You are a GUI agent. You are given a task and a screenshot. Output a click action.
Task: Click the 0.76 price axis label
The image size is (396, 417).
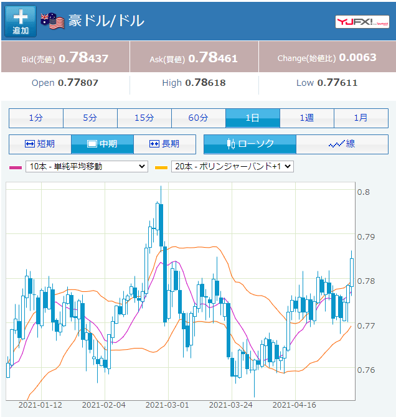tap(366, 370)
